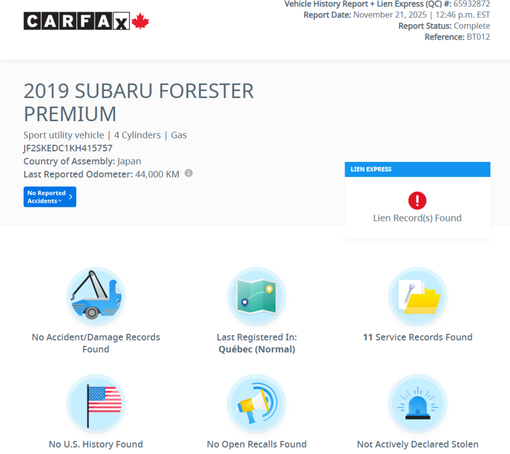Click the red lien exclamation icon
This screenshot has width=510, height=454.
417,200
